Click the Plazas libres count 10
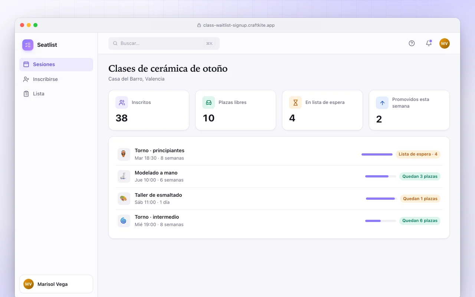 pos(209,118)
